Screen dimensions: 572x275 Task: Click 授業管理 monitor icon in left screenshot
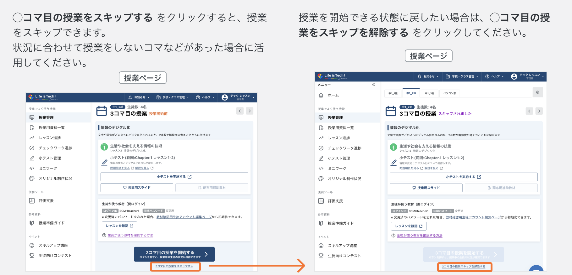click(32, 117)
